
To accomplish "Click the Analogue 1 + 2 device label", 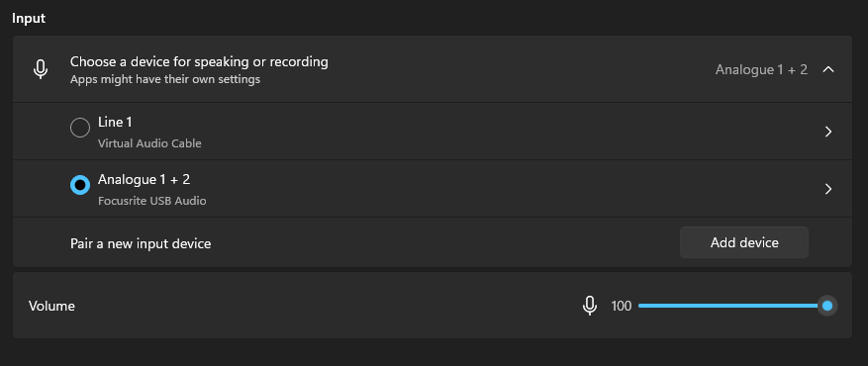I will 144,179.
